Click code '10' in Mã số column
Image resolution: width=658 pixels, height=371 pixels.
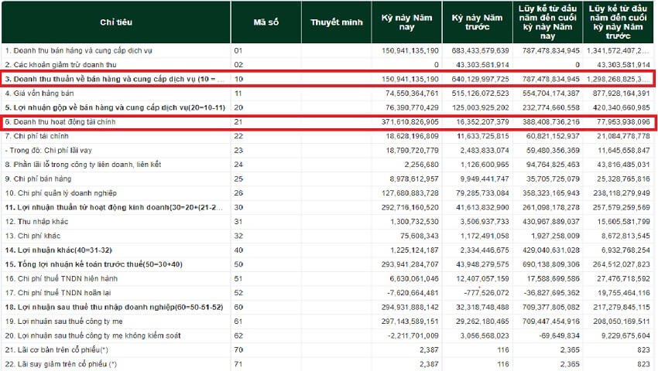click(x=238, y=80)
